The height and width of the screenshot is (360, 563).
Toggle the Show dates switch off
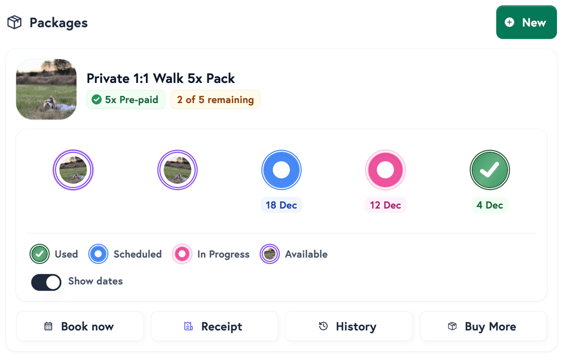click(x=46, y=282)
